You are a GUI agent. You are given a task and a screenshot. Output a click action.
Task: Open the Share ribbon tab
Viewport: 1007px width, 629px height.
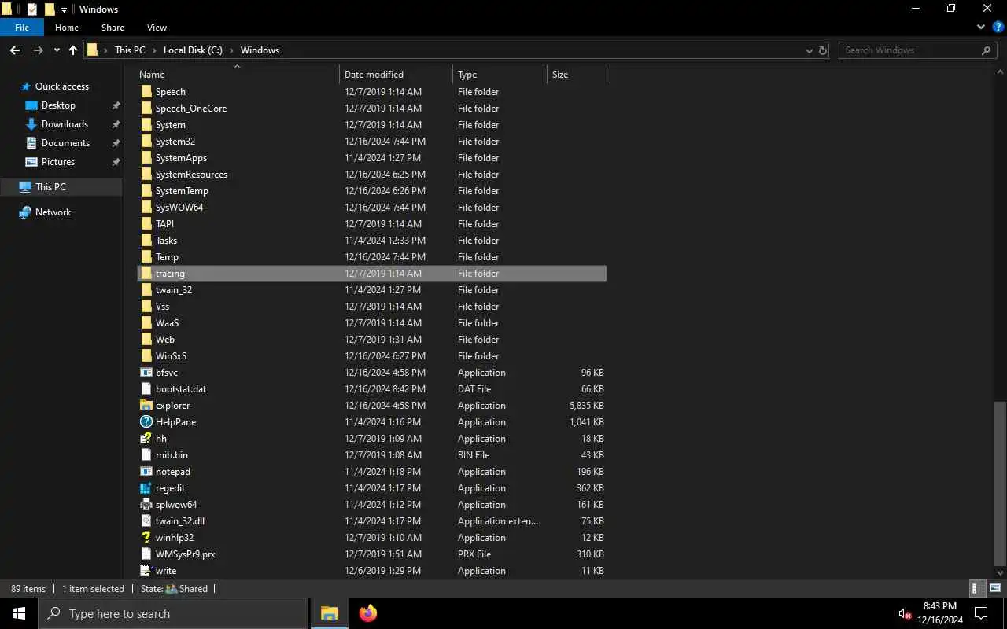pyautogui.click(x=113, y=28)
